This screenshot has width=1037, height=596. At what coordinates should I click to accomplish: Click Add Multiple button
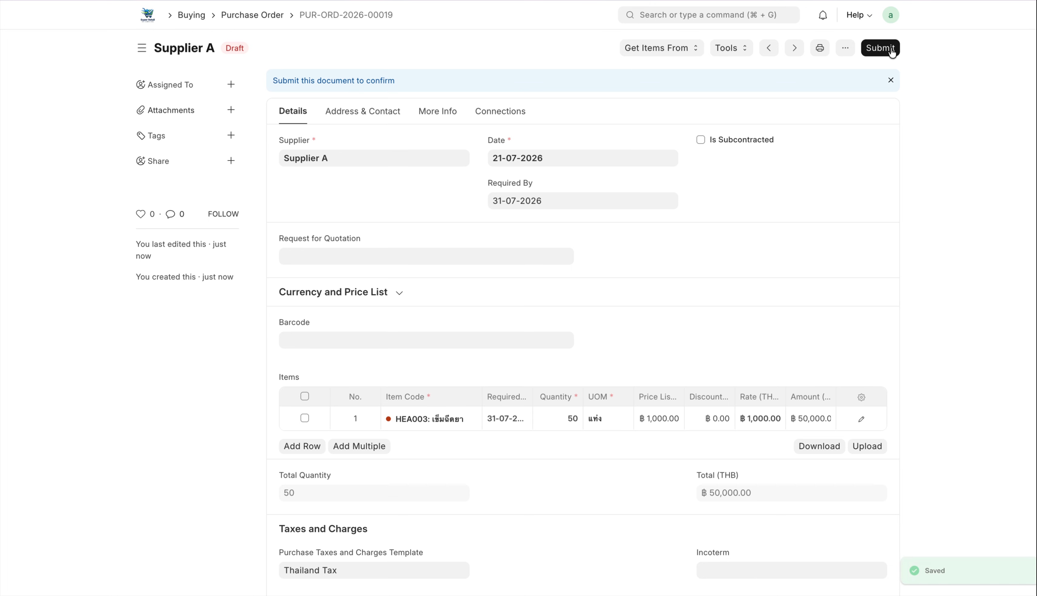(359, 446)
